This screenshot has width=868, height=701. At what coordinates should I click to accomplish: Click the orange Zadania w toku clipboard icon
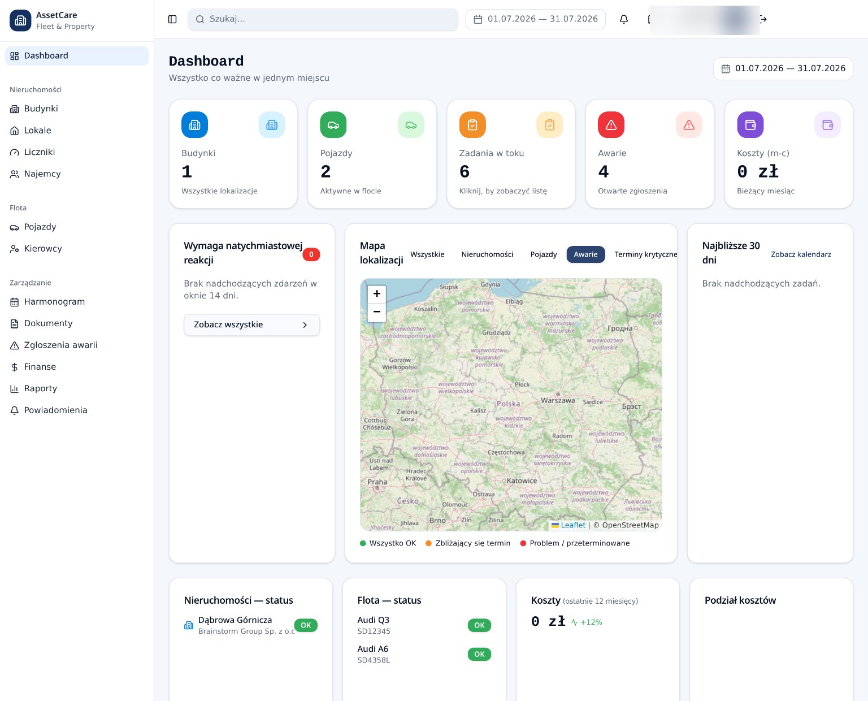472,124
